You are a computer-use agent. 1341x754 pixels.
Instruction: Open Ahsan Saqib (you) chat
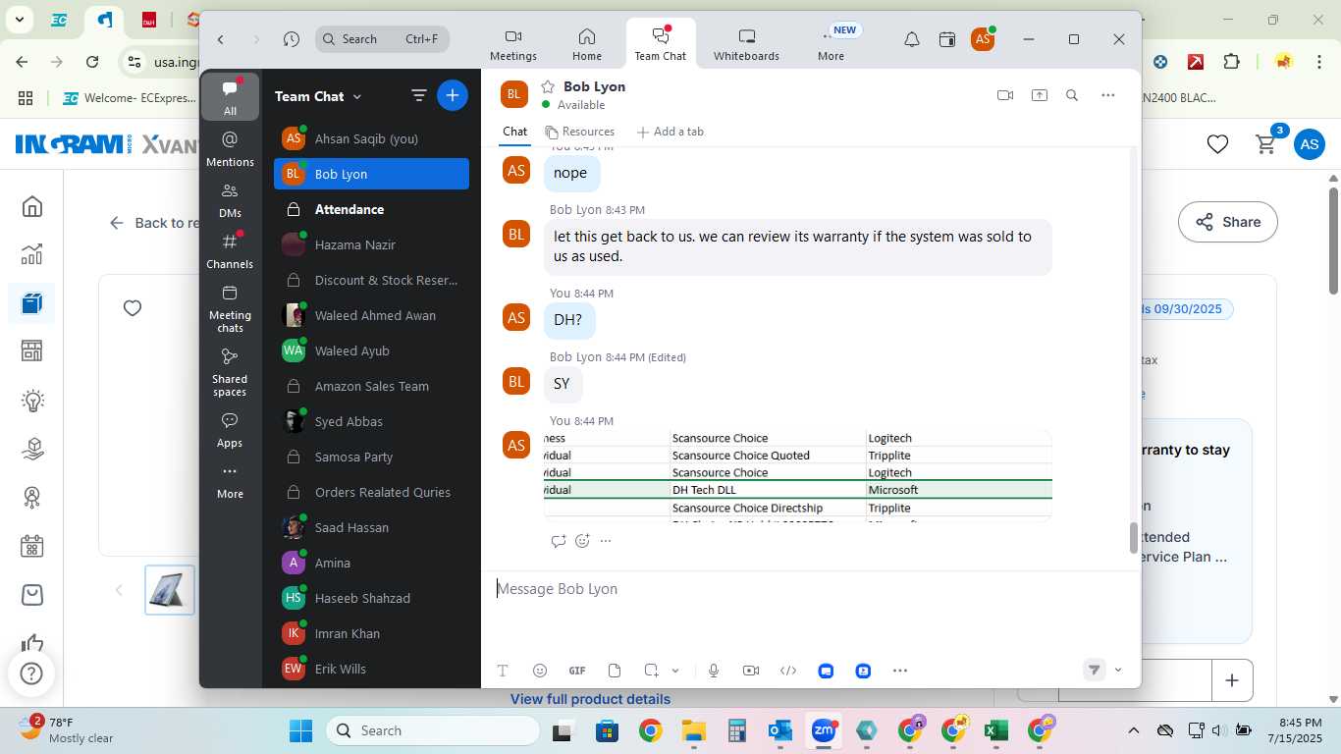tap(371, 138)
